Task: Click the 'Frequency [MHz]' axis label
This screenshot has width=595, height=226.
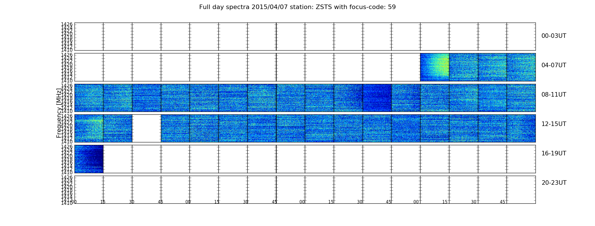Action: (x=59, y=113)
